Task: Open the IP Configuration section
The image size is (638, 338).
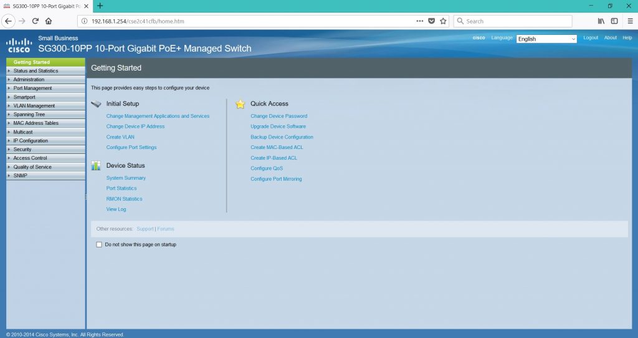Action: (45, 140)
